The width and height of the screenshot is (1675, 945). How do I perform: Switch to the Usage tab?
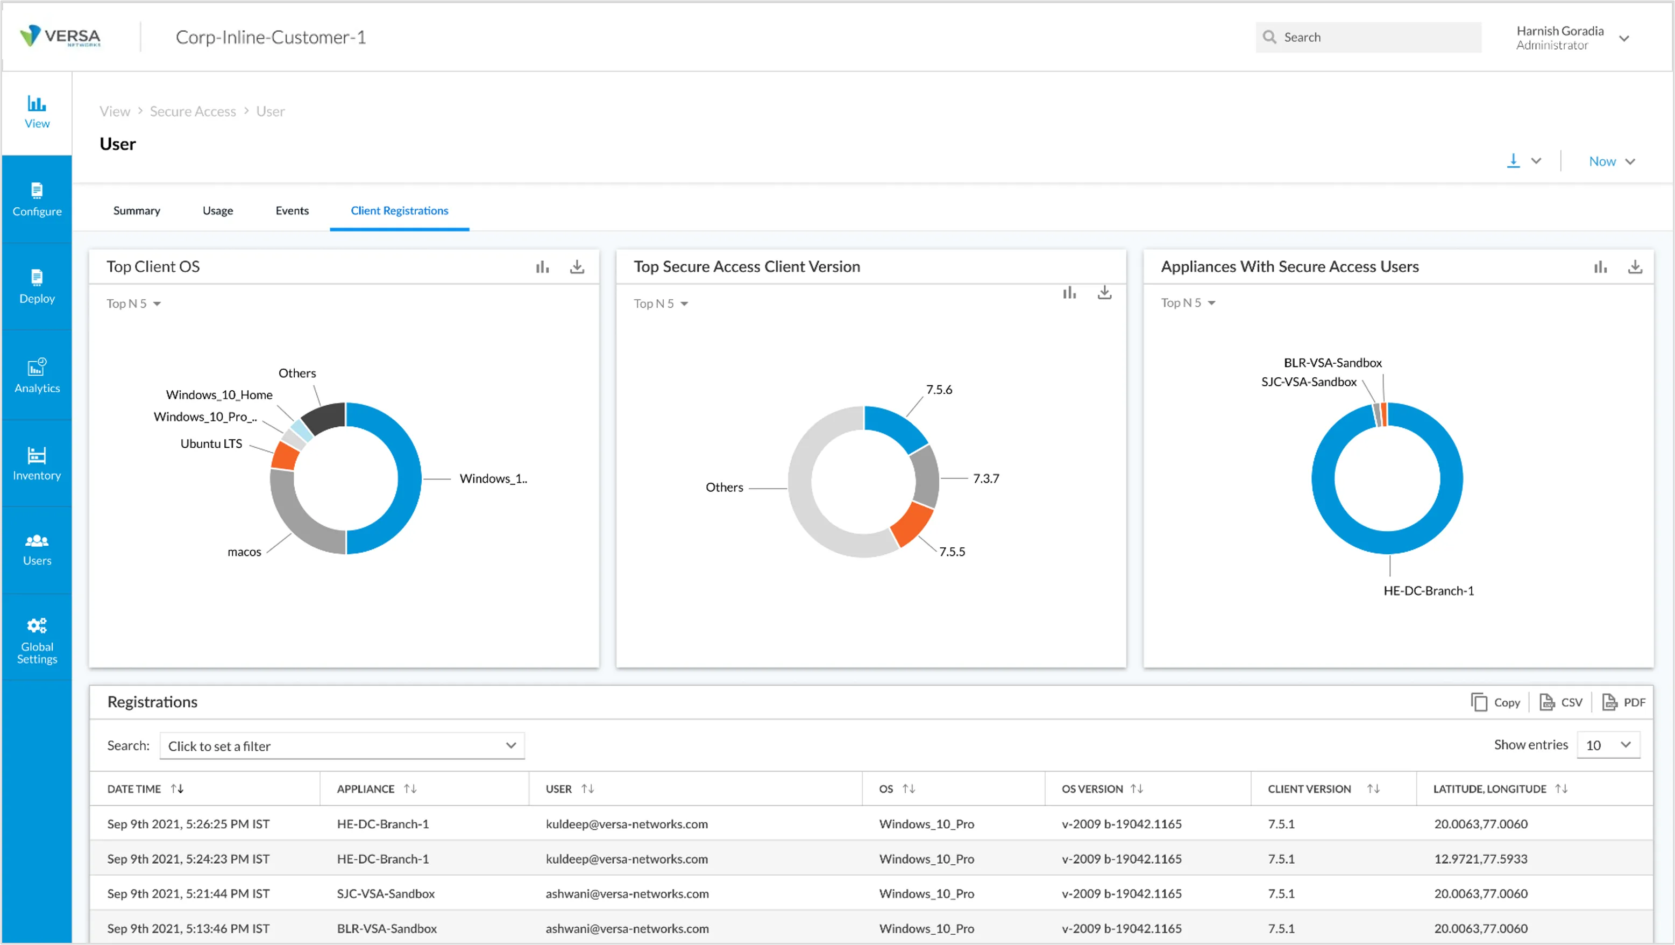217,210
